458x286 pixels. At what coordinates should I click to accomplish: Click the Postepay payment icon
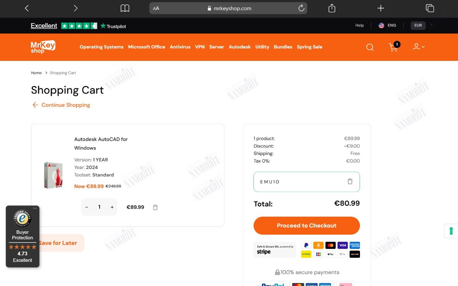[x=306, y=254]
